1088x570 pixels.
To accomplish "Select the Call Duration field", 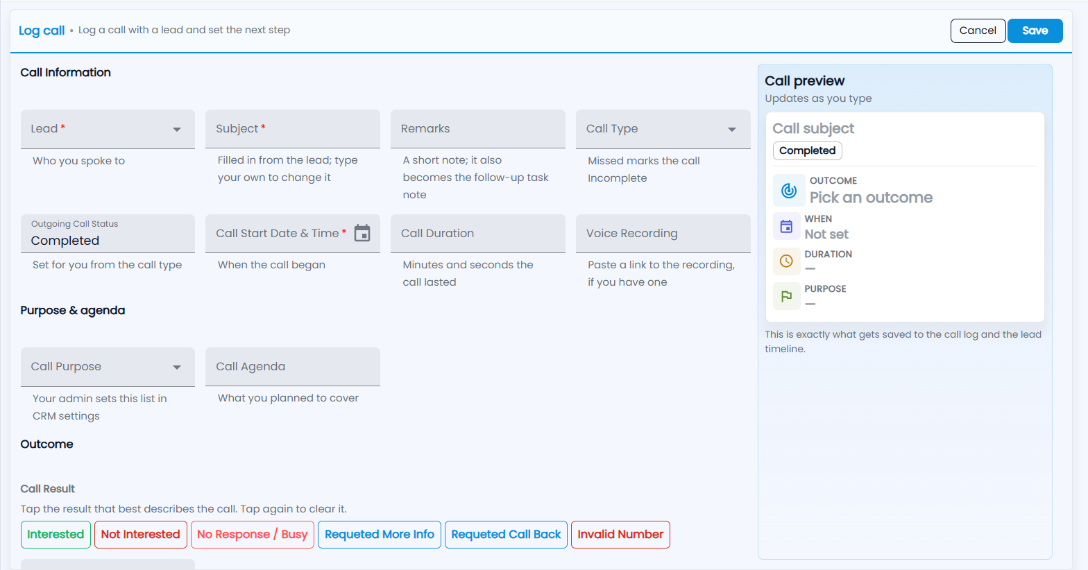I will 478,234.
